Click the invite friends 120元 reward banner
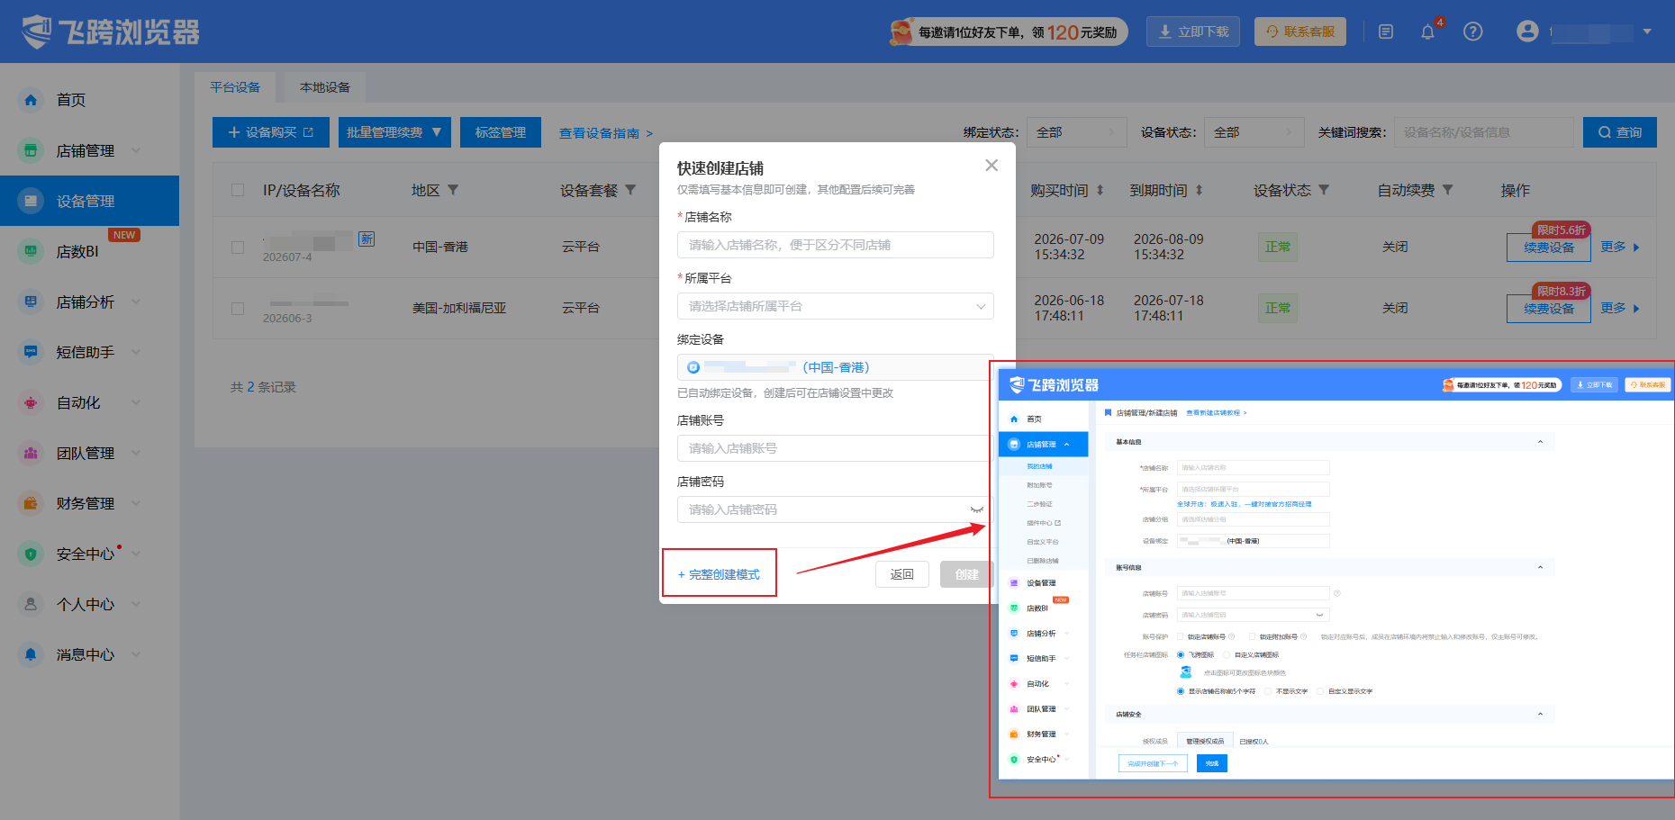1675x820 pixels. coord(1009,32)
